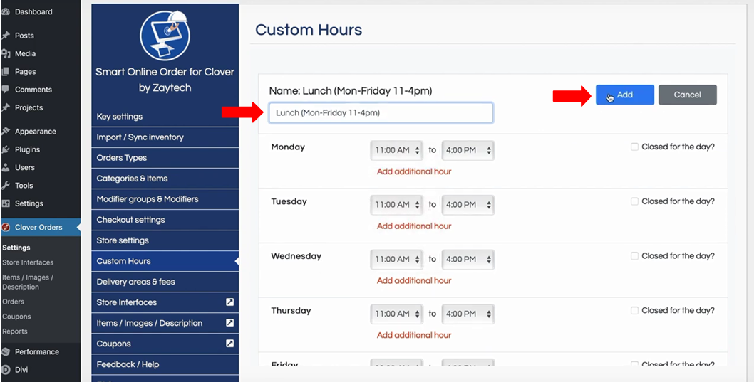The image size is (754, 382).
Task: Check Closed for the day for Thursday
Action: (634, 310)
